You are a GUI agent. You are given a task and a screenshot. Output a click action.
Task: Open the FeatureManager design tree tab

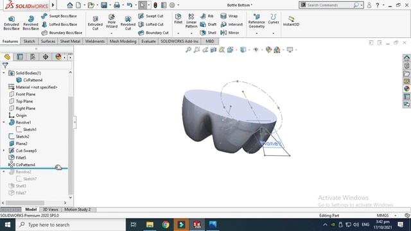click(x=7, y=57)
